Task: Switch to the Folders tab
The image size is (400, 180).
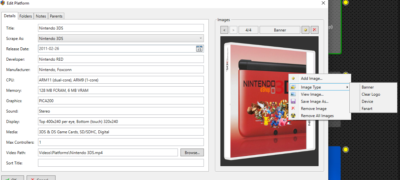Action: [26, 16]
